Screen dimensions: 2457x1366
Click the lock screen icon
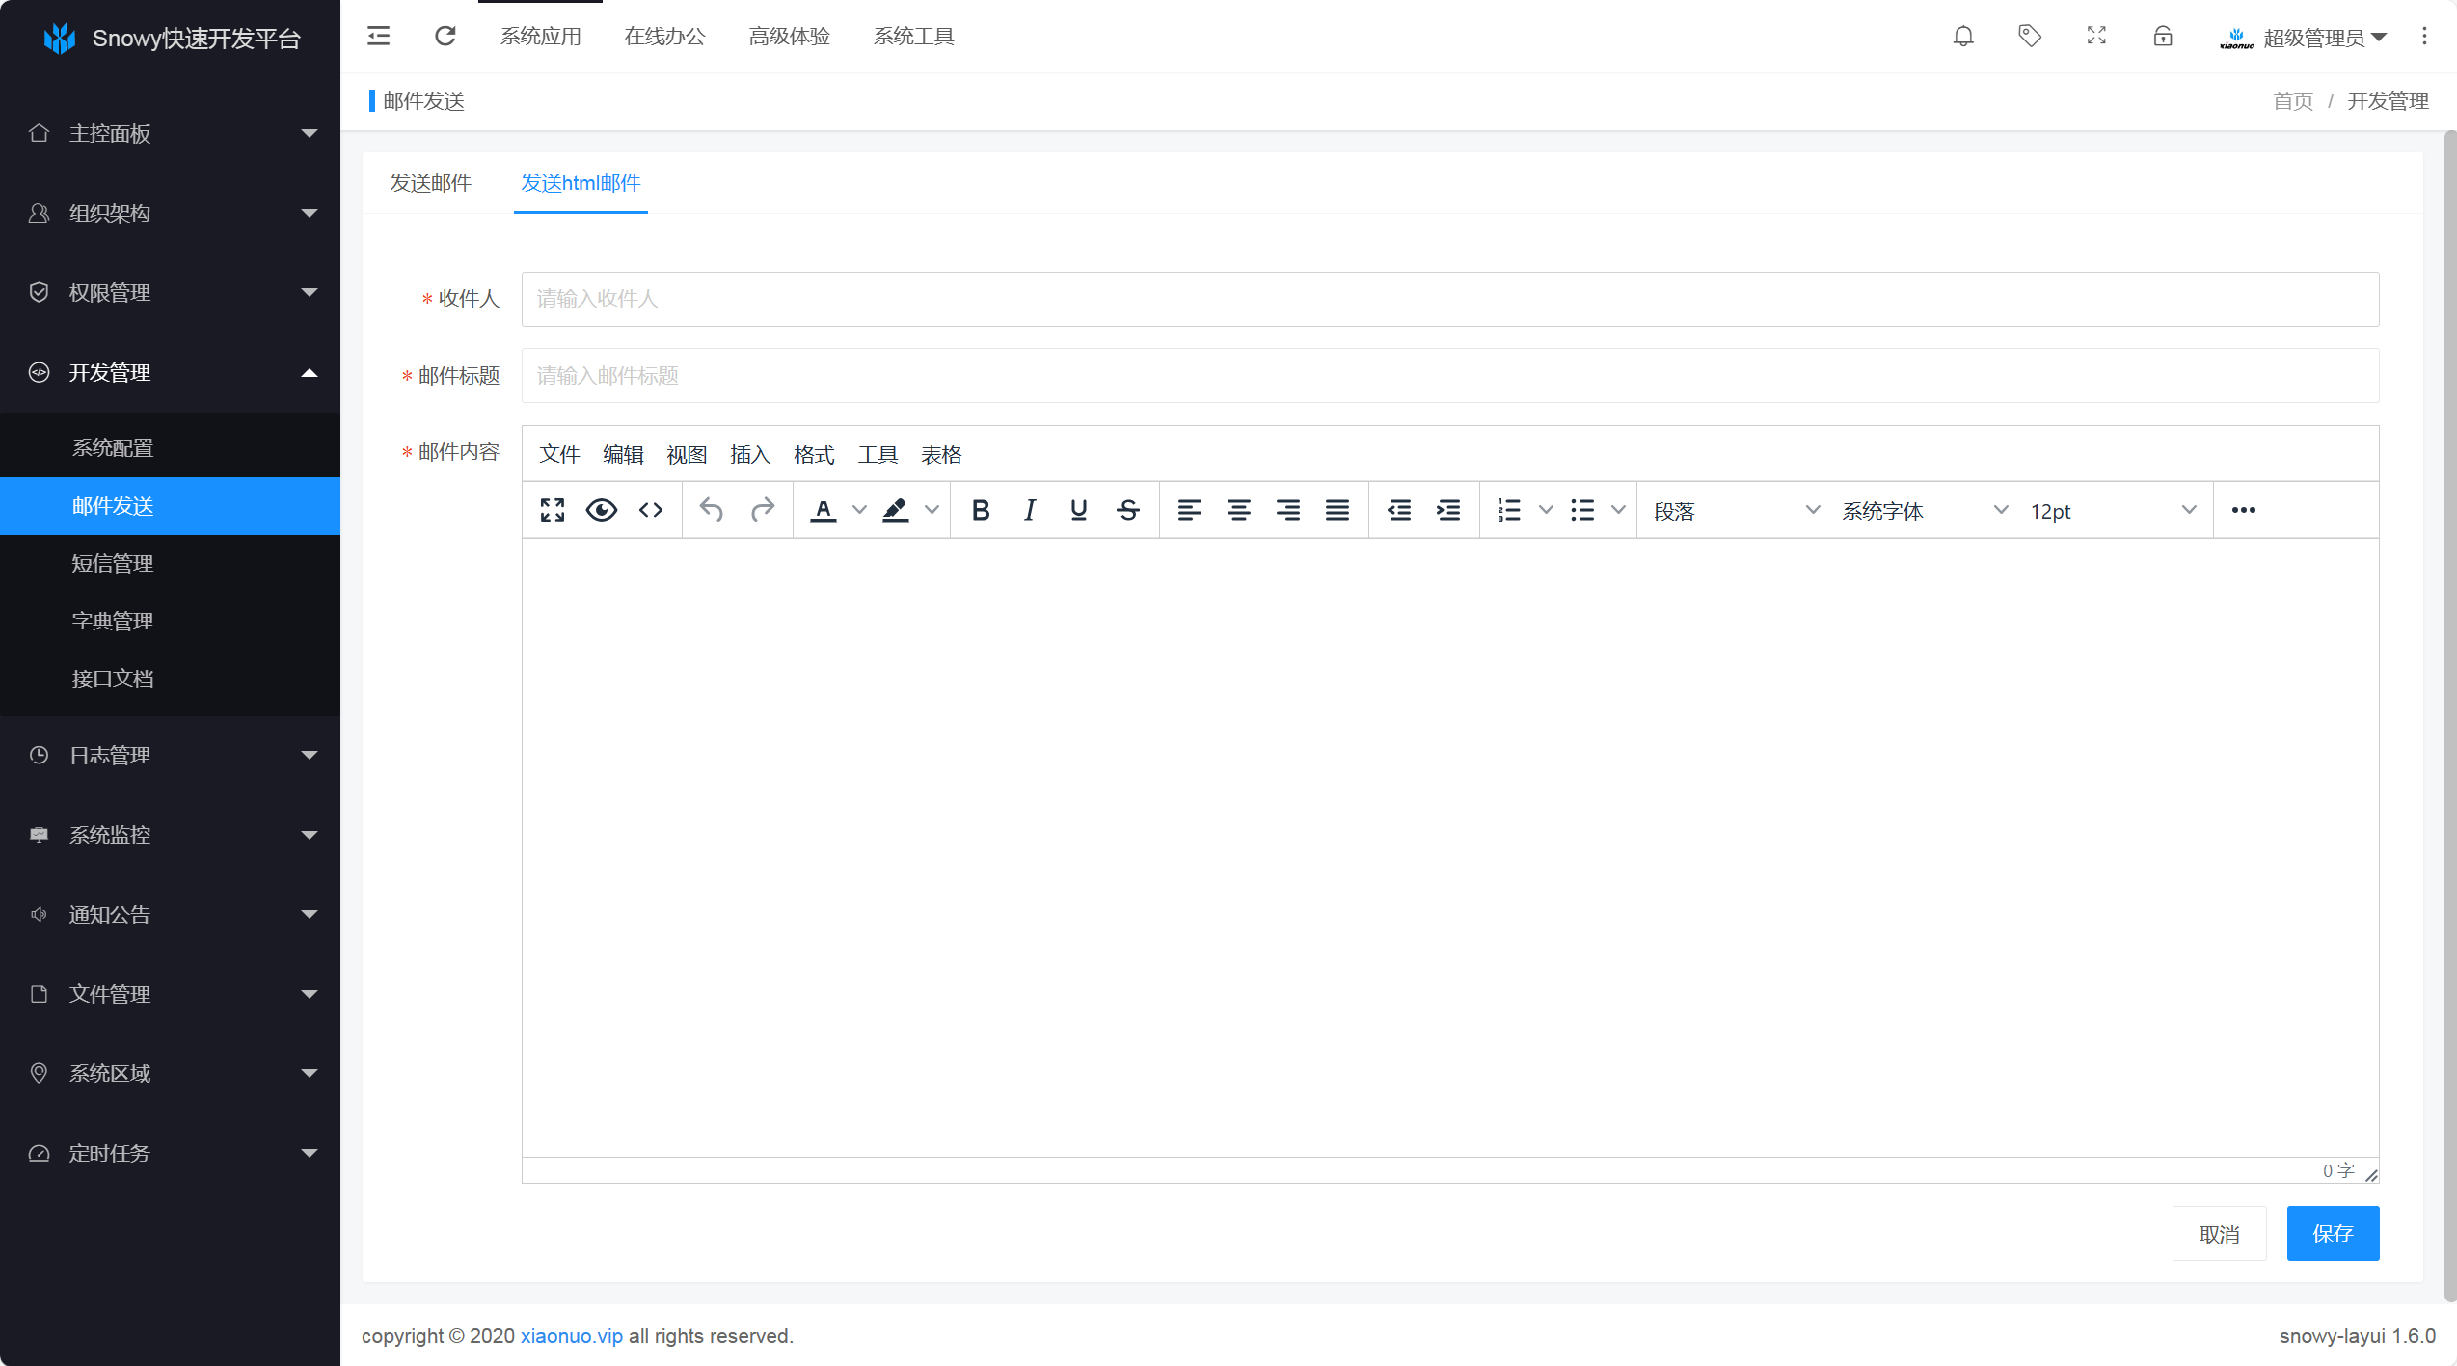(x=2163, y=37)
